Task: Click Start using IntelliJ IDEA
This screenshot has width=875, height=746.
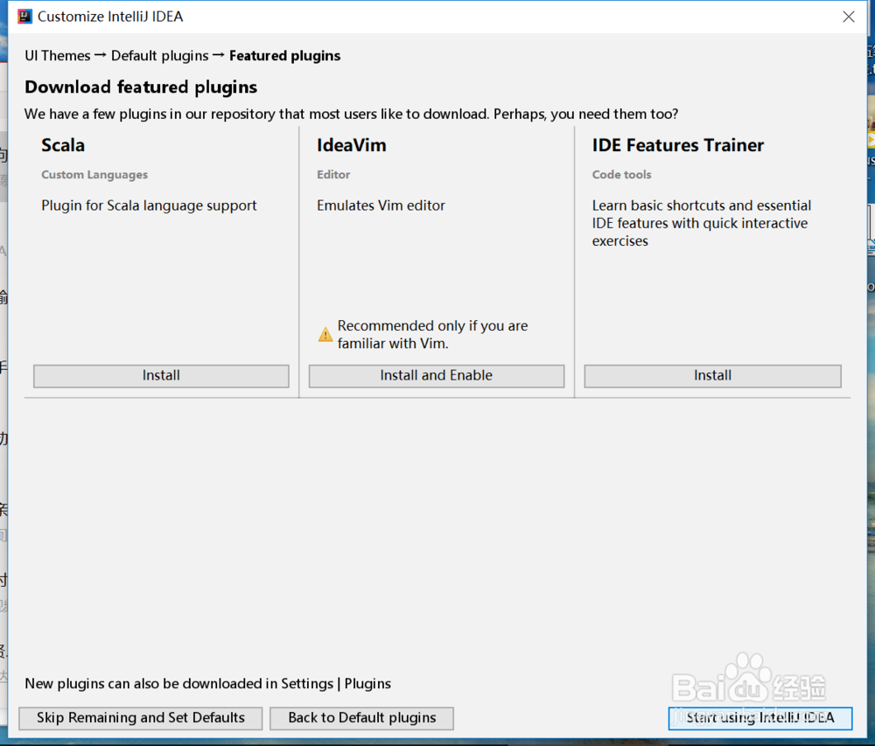Action: [x=760, y=718]
